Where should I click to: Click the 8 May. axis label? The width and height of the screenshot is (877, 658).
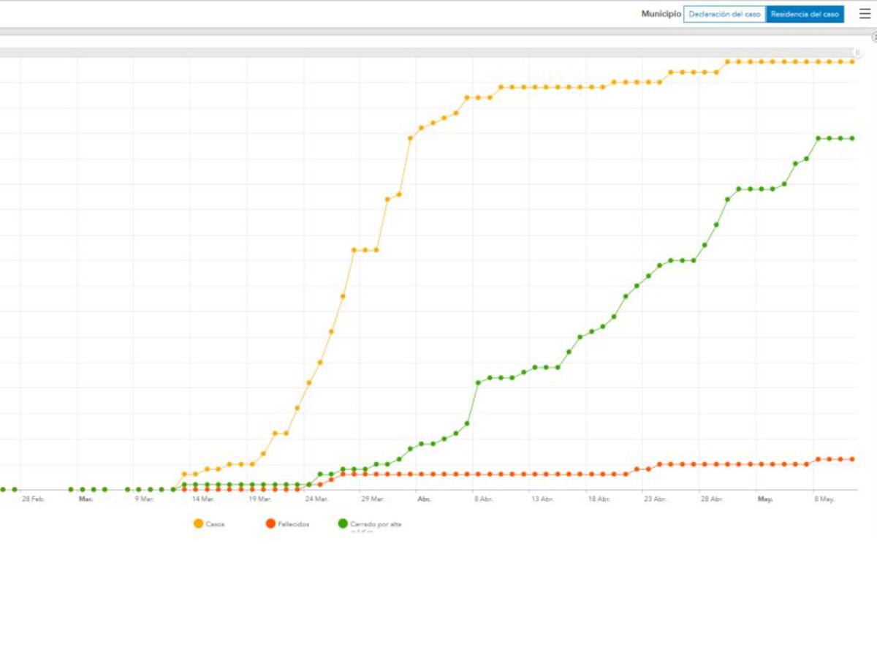click(x=824, y=499)
